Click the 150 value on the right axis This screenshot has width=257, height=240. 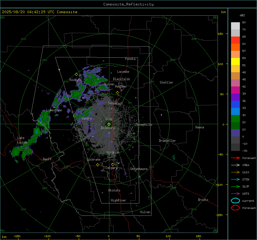[220, 34]
